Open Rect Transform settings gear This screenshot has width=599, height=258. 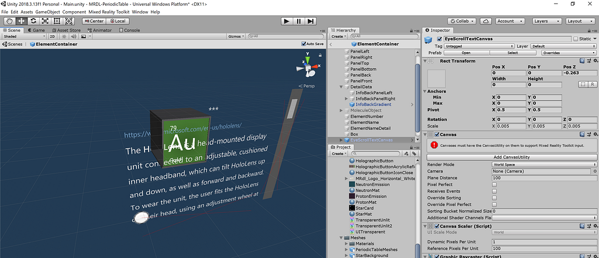coord(594,61)
